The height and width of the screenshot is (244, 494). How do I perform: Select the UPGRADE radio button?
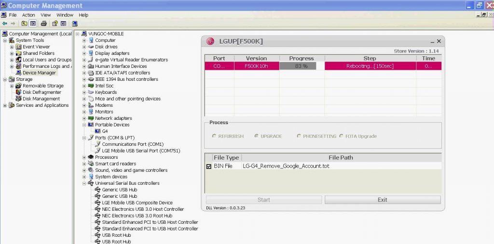[x=257, y=136]
